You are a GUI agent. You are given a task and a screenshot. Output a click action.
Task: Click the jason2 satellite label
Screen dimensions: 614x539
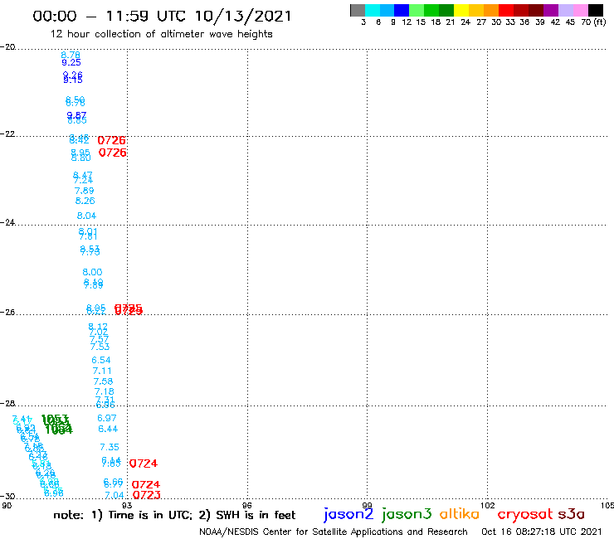pyautogui.click(x=348, y=514)
